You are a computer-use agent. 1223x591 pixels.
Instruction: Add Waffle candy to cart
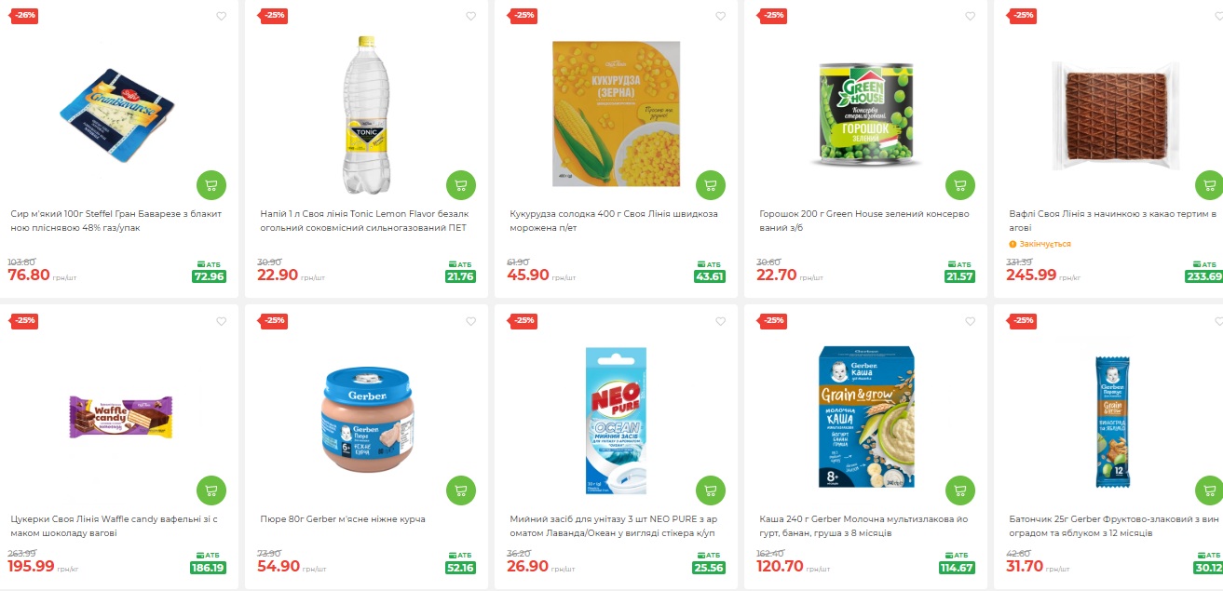[211, 490]
